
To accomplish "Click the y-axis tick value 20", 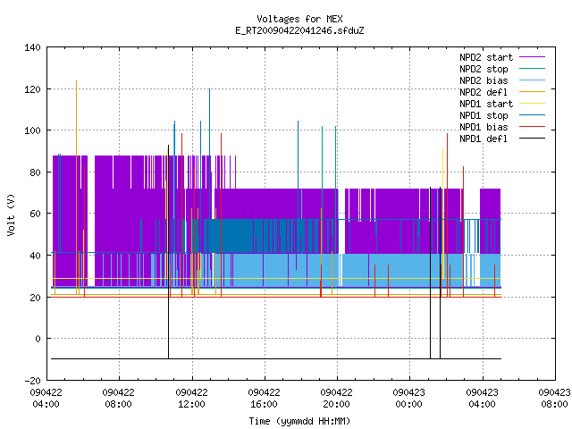I will click(x=35, y=298).
